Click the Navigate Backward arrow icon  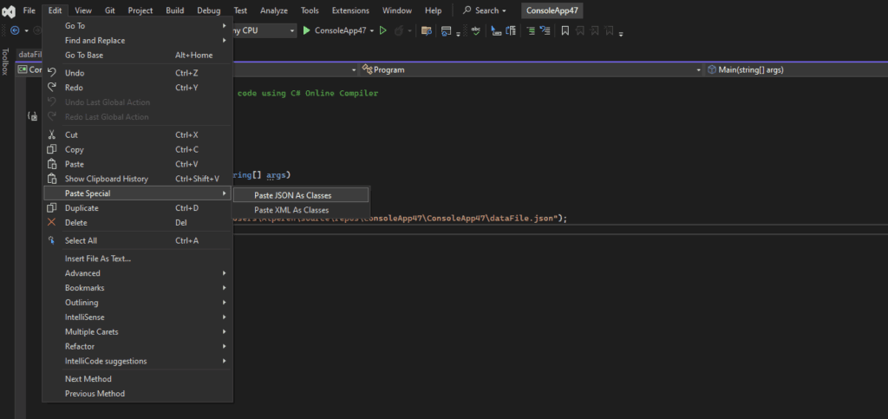click(x=15, y=30)
